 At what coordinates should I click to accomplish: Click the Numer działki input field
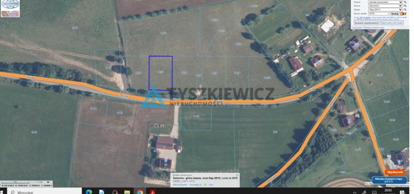point(378,14)
